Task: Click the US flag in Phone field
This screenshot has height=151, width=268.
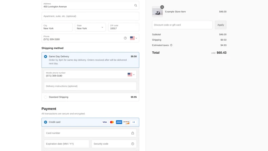Action: coord(132,38)
